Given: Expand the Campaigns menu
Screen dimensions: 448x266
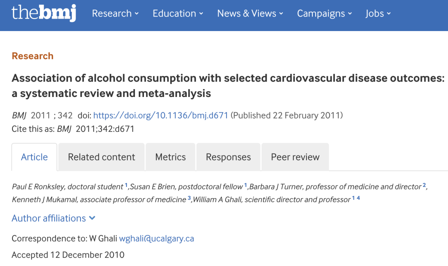Looking at the screenshot, I should (x=324, y=14).
